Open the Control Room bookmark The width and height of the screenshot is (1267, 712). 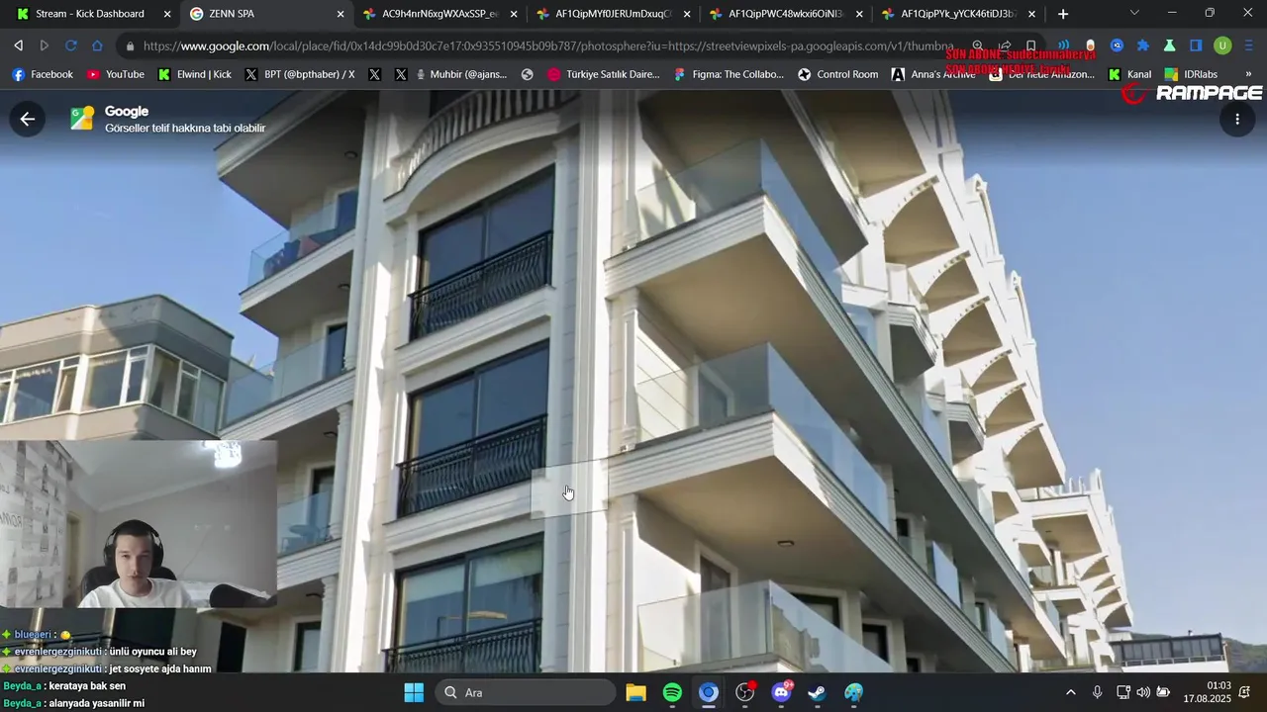coord(838,74)
